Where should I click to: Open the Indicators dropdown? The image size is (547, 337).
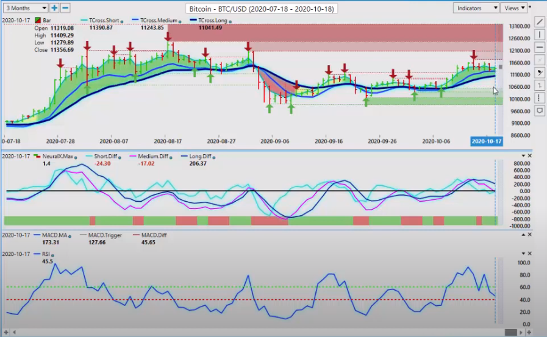(x=476, y=8)
